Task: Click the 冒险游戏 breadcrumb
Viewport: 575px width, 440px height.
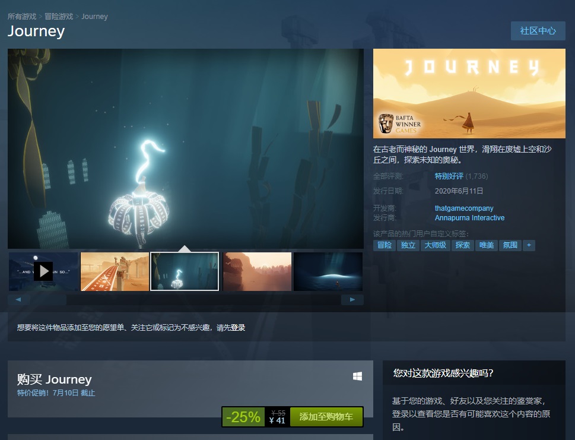Action: tap(59, 16)
